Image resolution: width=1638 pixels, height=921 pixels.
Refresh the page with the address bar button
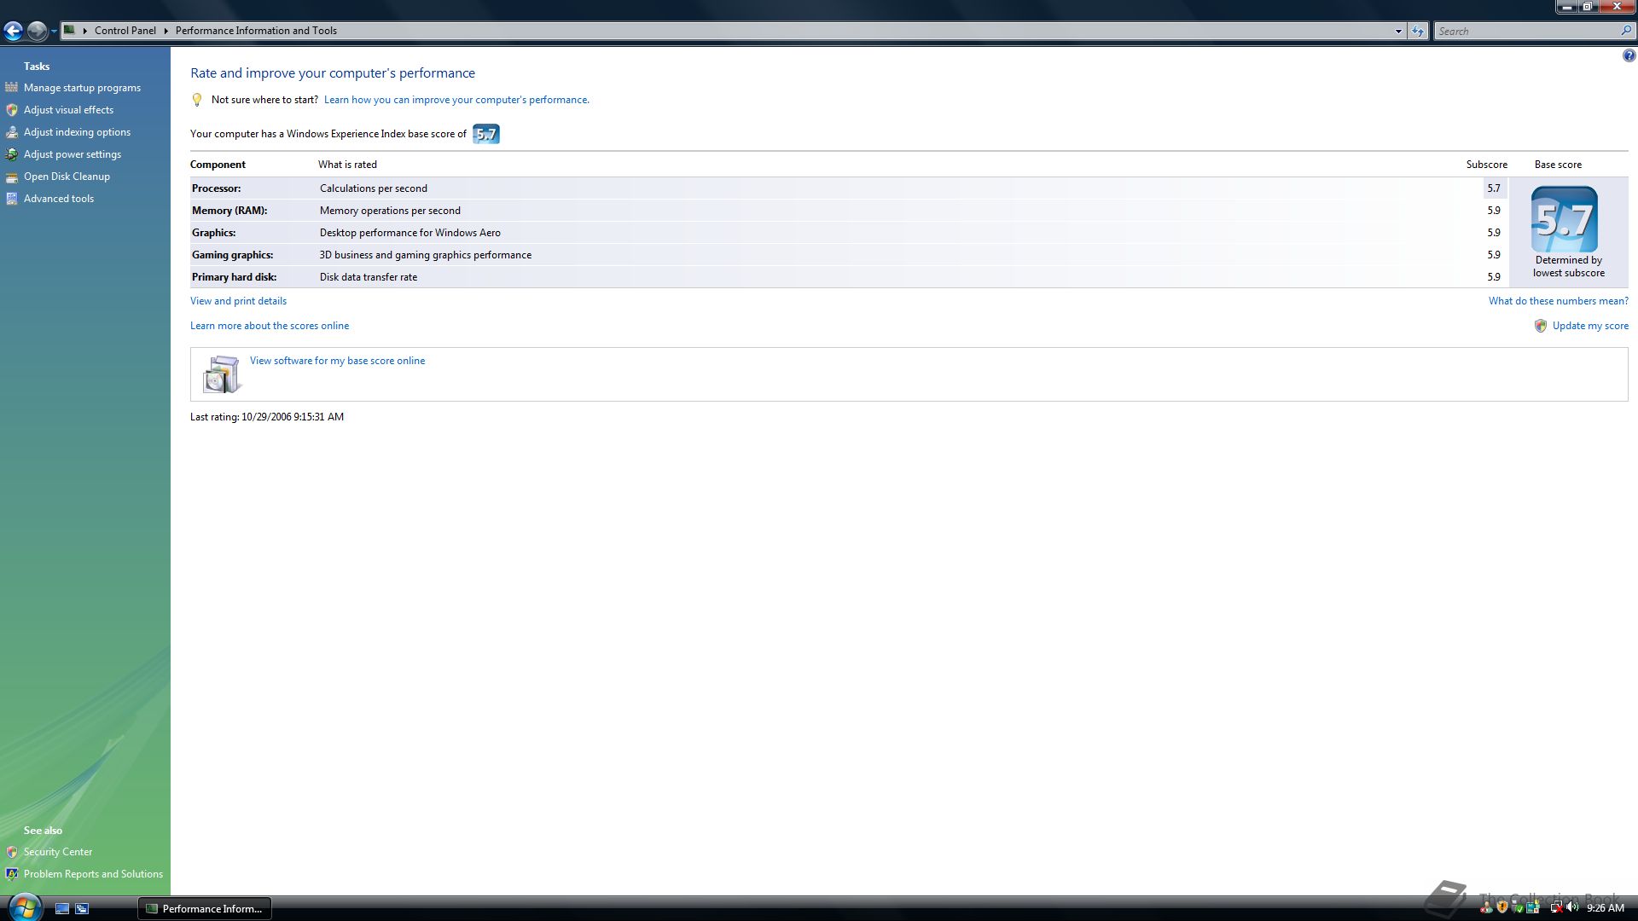point(1418,32)
